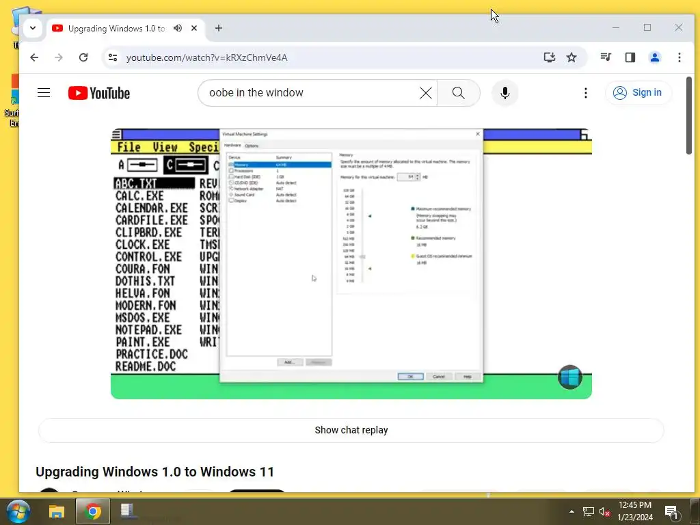Open media controls icon in toolbar
The width and height of the screenshot is (700, 525).
tap(606, 57)
